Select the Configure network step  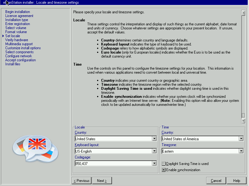click(18, 56)
